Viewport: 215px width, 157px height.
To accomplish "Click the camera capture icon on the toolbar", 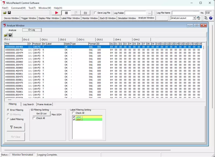I will pyautogui.click(x=85, y=12).
